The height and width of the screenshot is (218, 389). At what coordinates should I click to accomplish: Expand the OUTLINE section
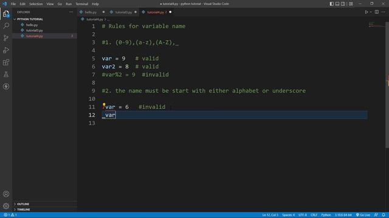(23, 204)
